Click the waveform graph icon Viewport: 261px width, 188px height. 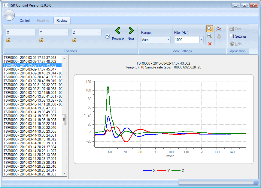[219, 29]
